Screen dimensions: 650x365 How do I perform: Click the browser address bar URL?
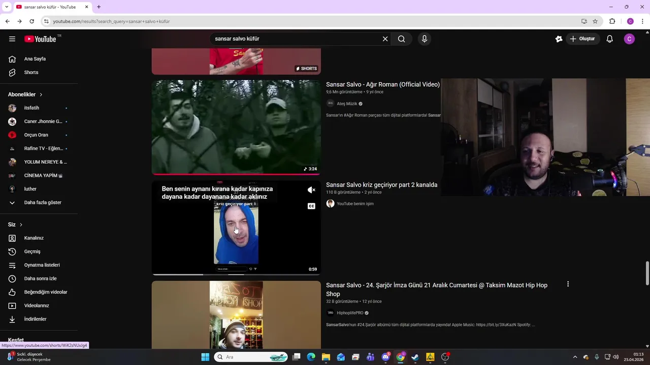(x=111, y=21)
